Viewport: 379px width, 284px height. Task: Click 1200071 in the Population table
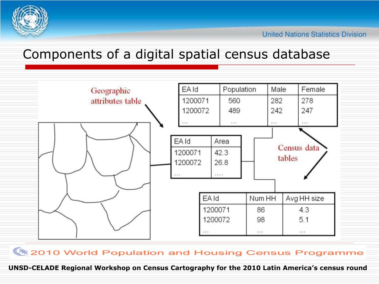(x=195, y=101)
